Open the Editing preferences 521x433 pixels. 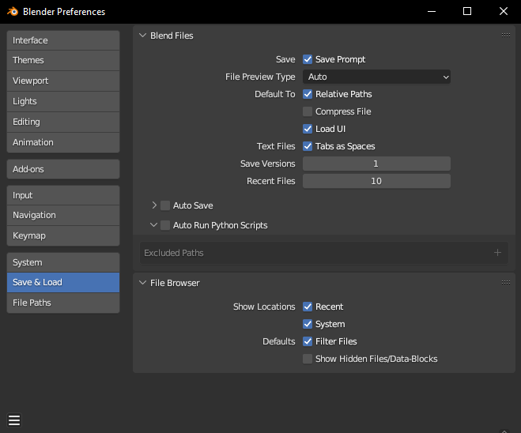(x=63, y=122)
